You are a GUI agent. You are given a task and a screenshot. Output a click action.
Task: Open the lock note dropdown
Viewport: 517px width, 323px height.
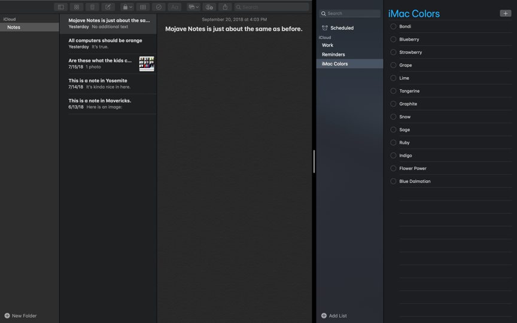(x=127, y=7)
